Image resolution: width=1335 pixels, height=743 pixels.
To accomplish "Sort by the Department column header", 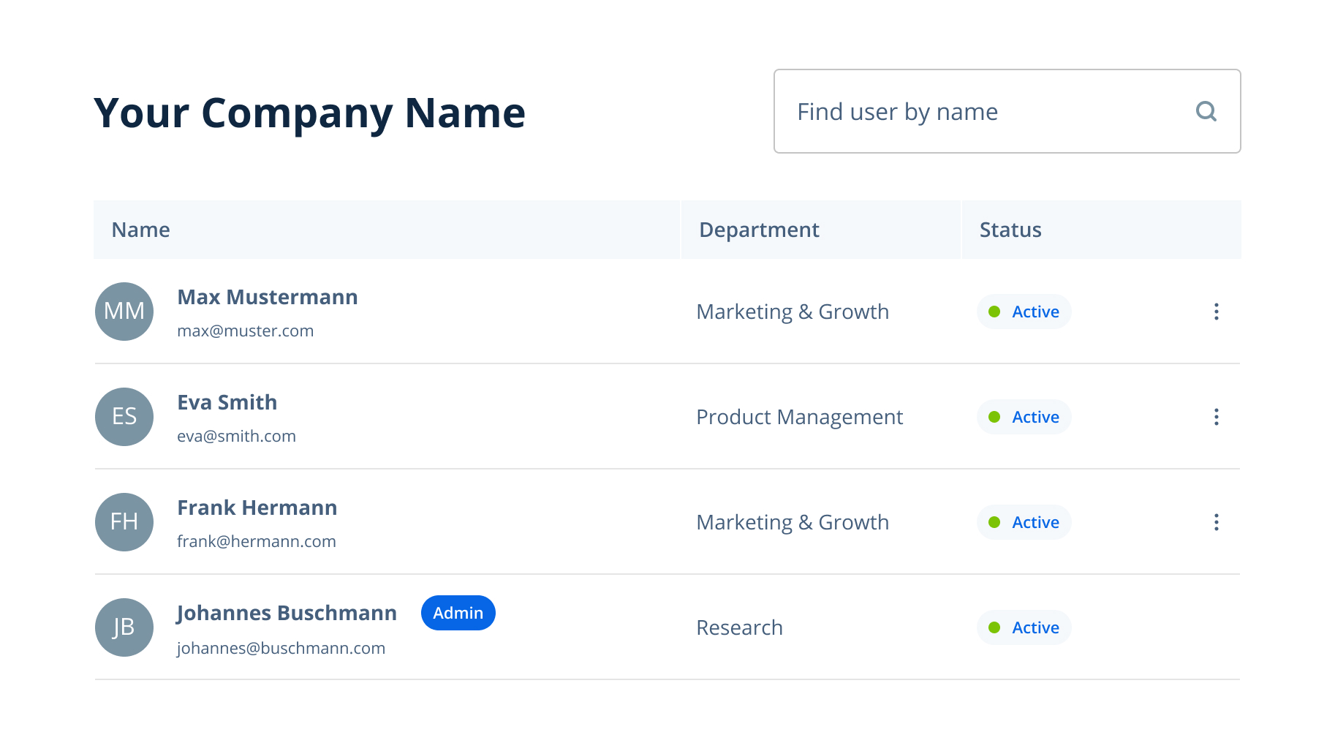I will coord(759,230).
